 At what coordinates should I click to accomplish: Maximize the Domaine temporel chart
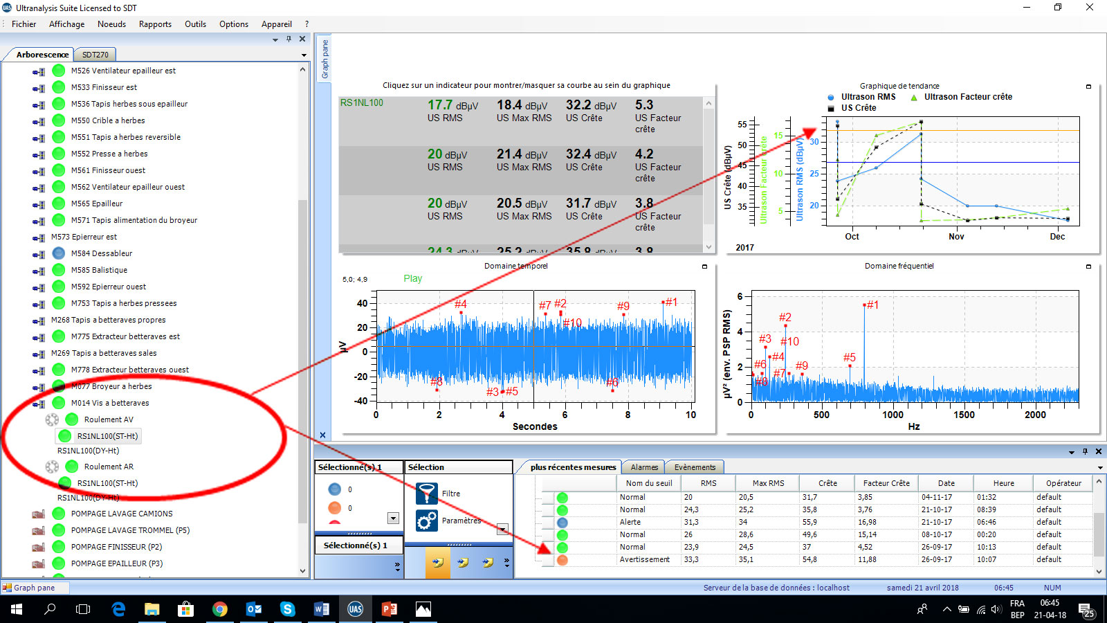point(705,267)
